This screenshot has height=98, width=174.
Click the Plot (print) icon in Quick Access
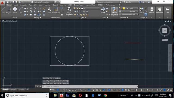(20, 2)
